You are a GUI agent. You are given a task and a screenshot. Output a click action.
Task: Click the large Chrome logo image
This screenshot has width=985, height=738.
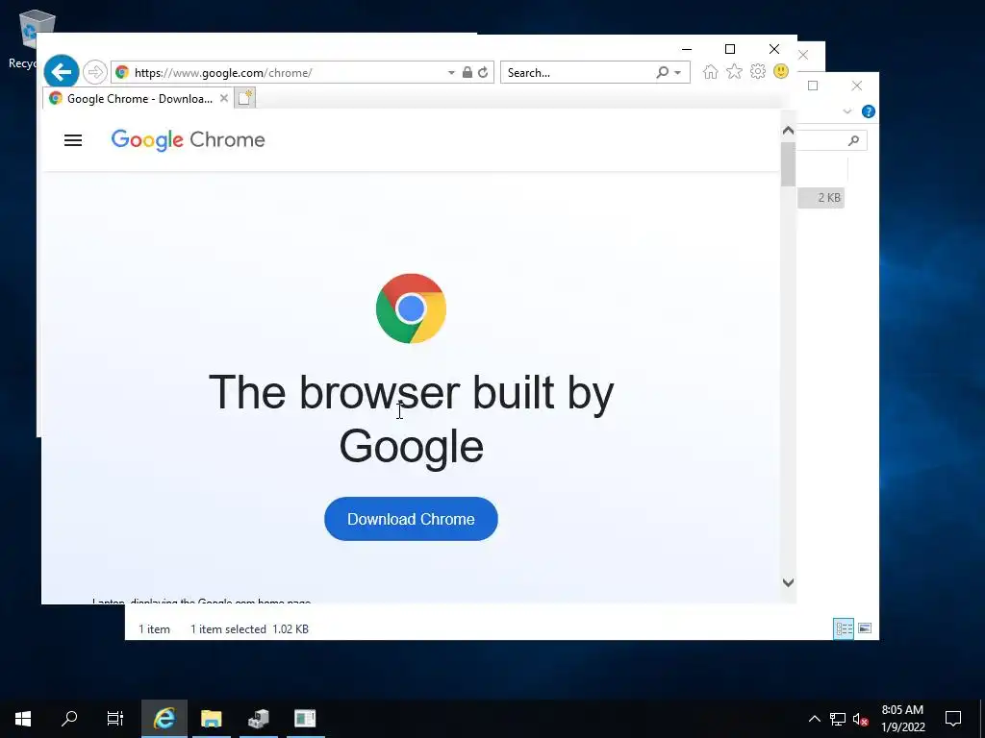411,308
